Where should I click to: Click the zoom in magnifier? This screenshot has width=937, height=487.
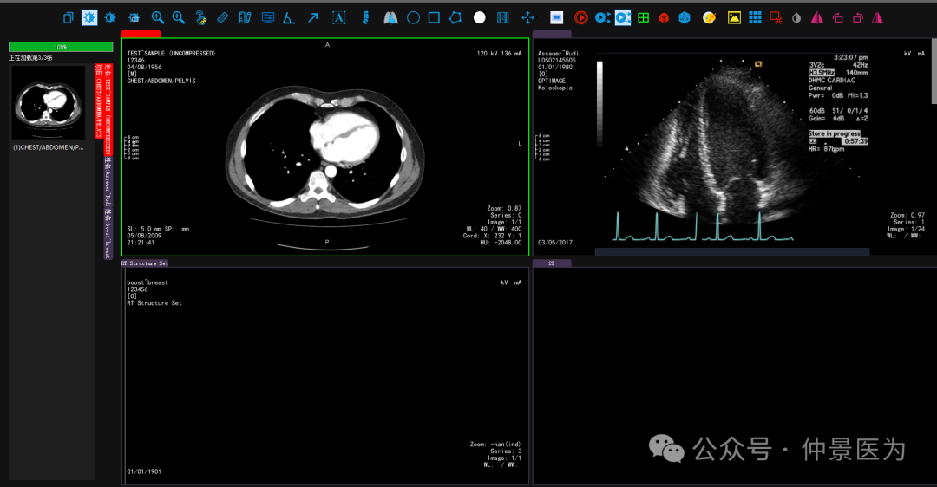(x=157, y=17)
